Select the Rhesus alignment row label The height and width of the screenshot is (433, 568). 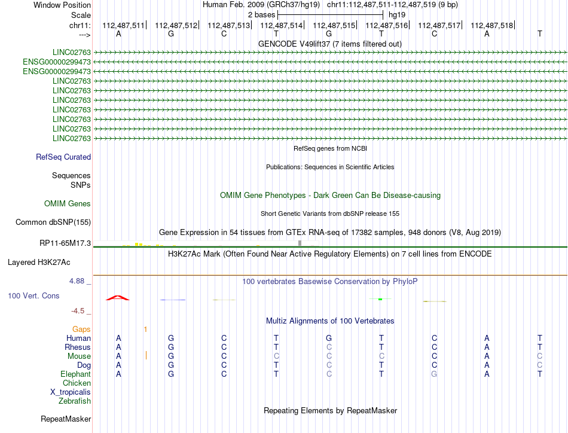78,347
